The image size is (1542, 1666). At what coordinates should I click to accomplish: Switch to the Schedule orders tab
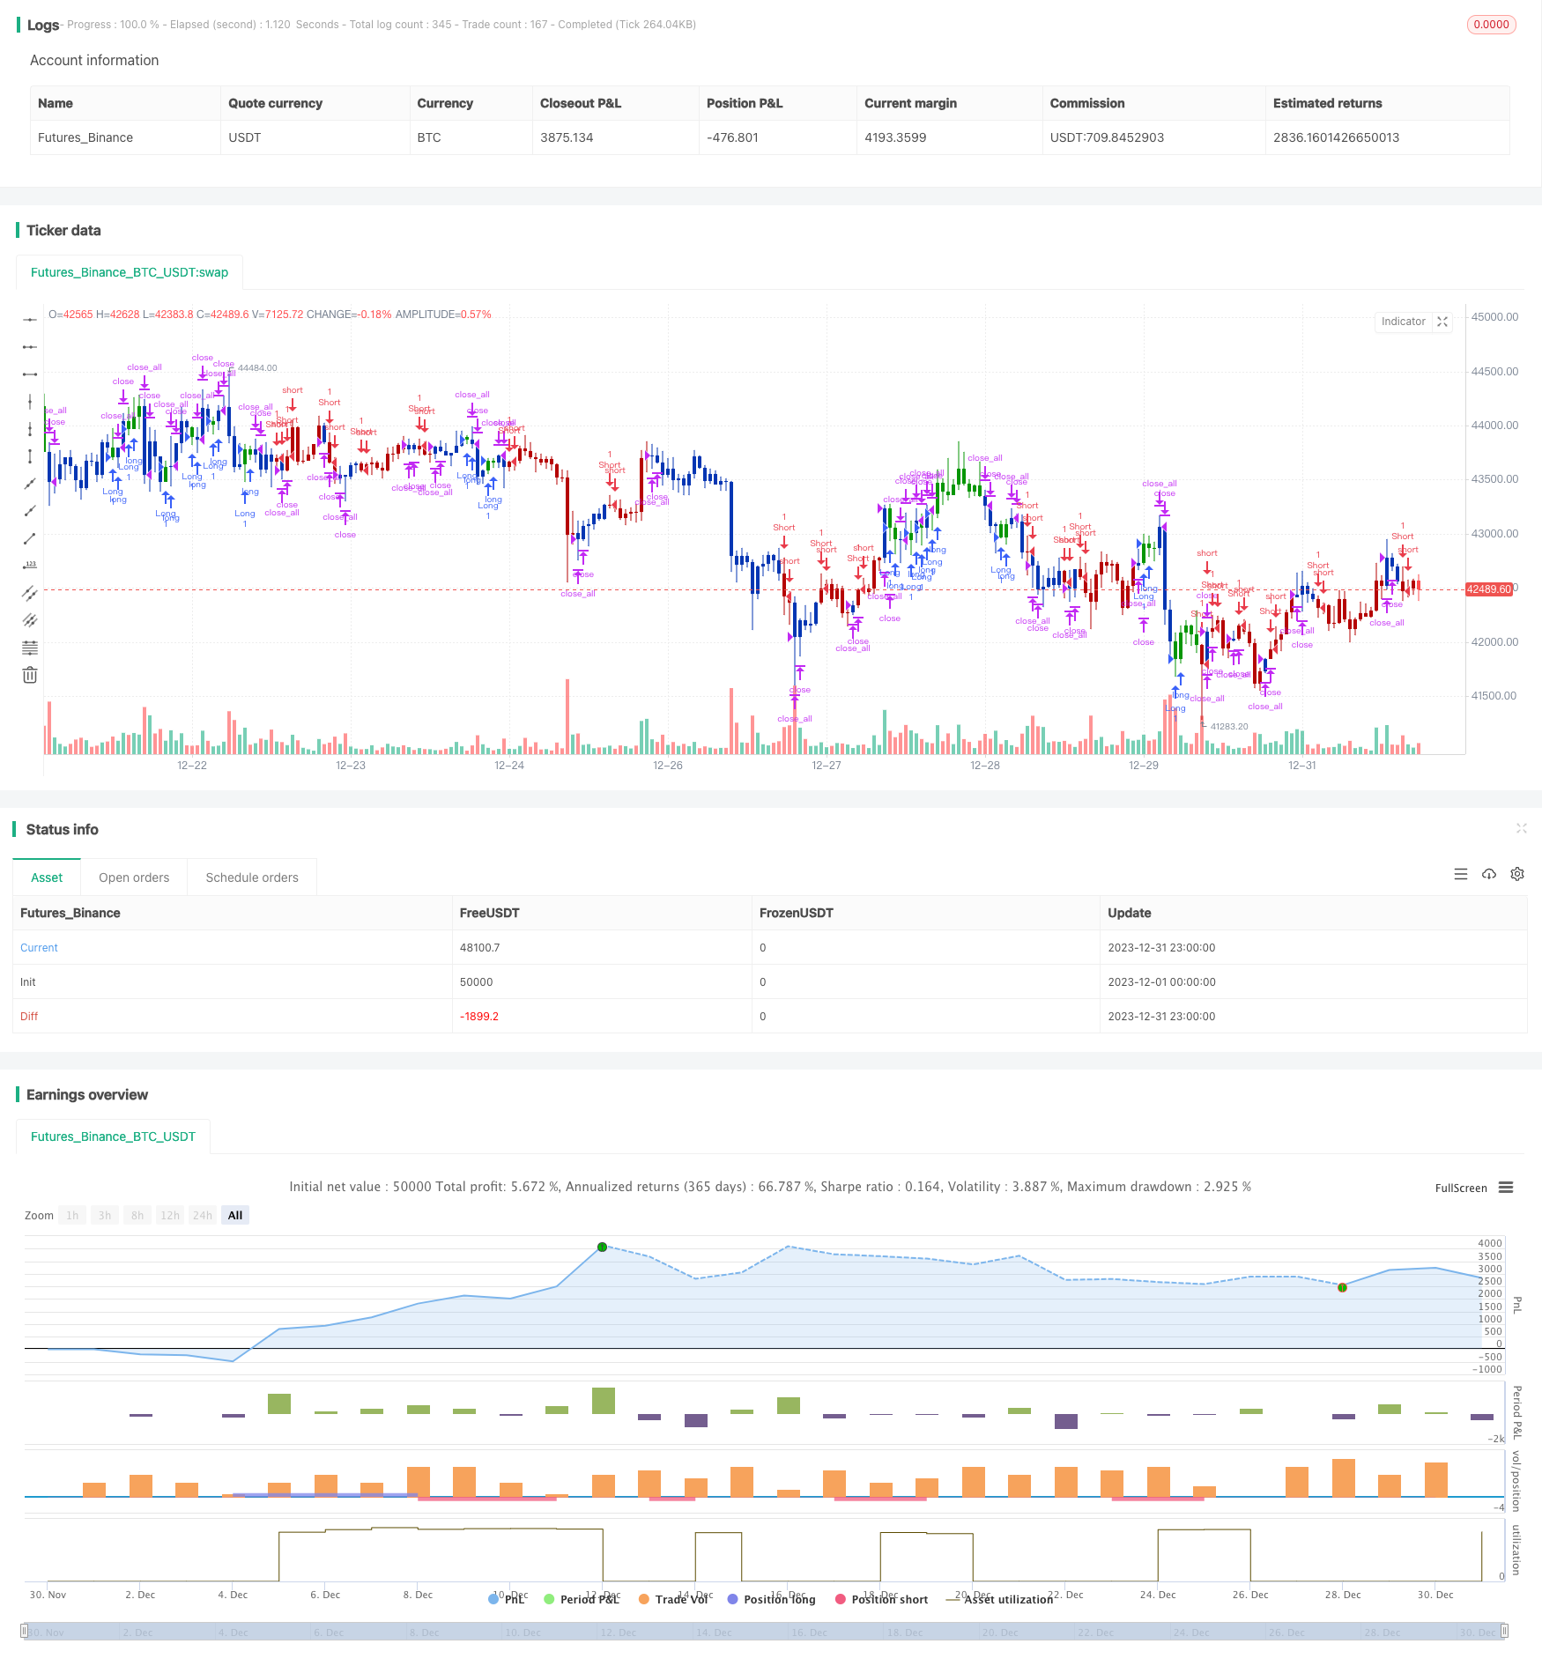coord(252,877)
